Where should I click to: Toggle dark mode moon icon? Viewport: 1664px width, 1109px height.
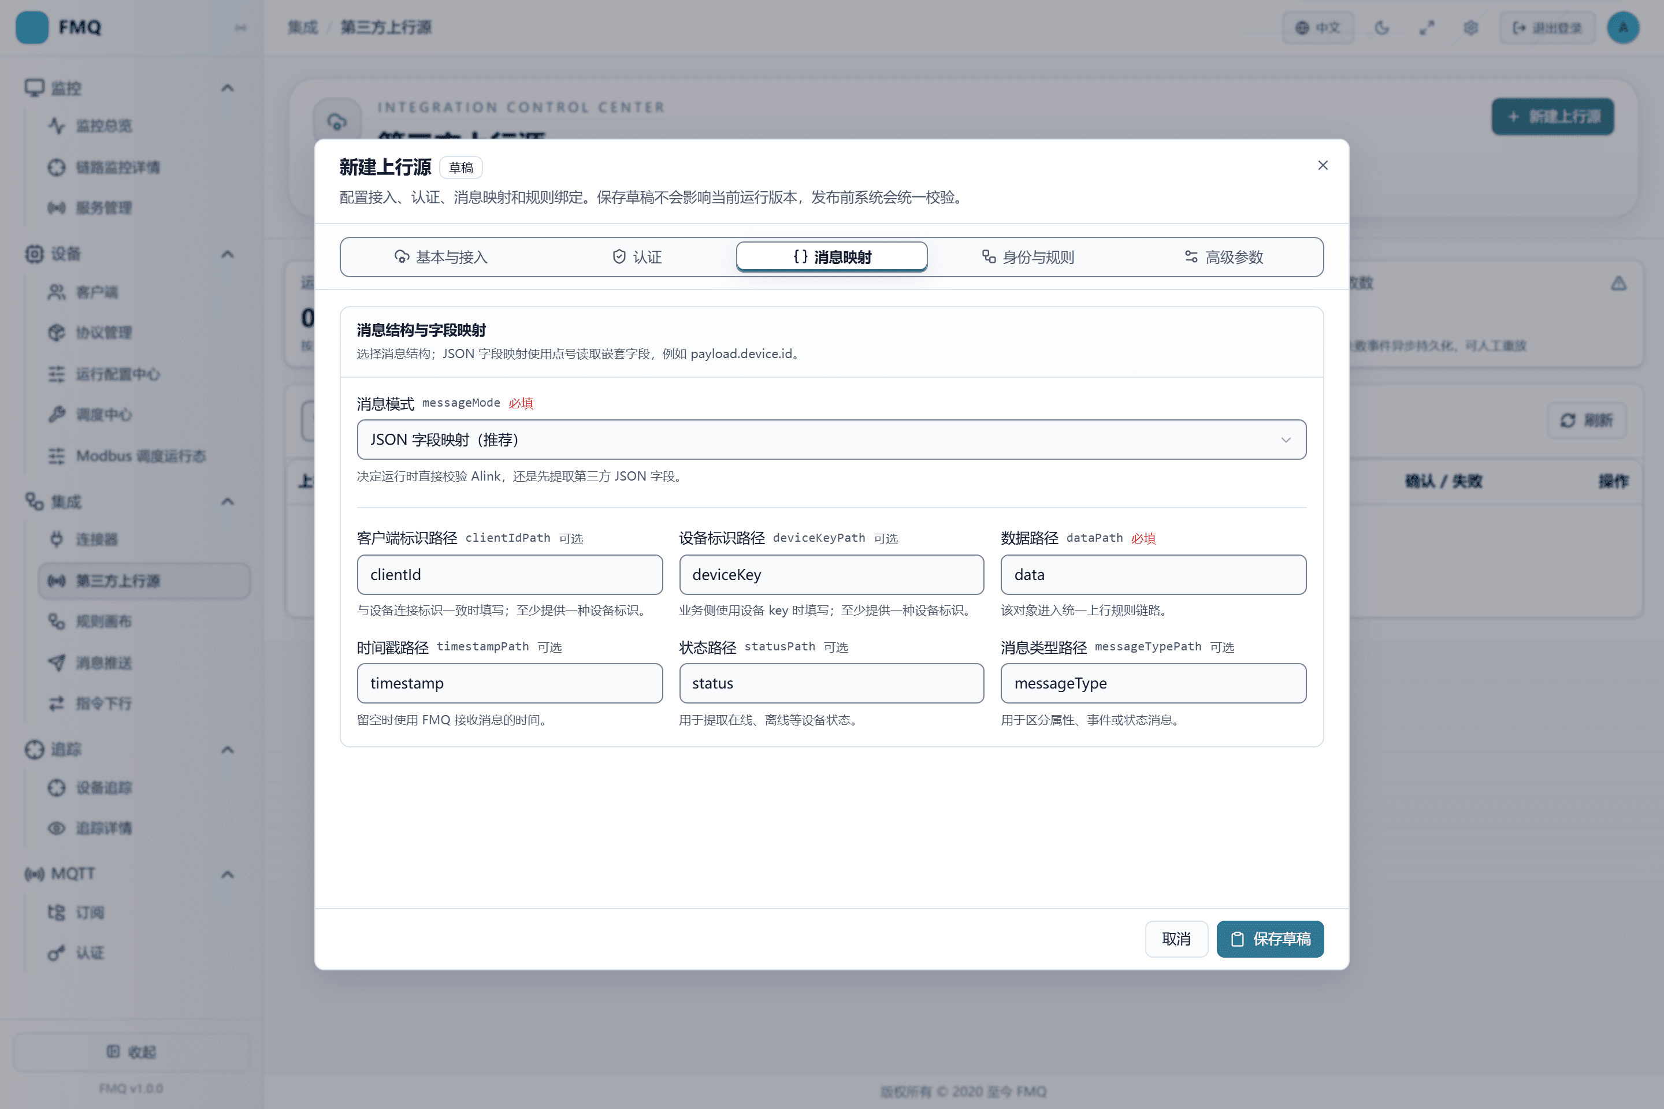pyautogui.click(x=1381, y=28)
